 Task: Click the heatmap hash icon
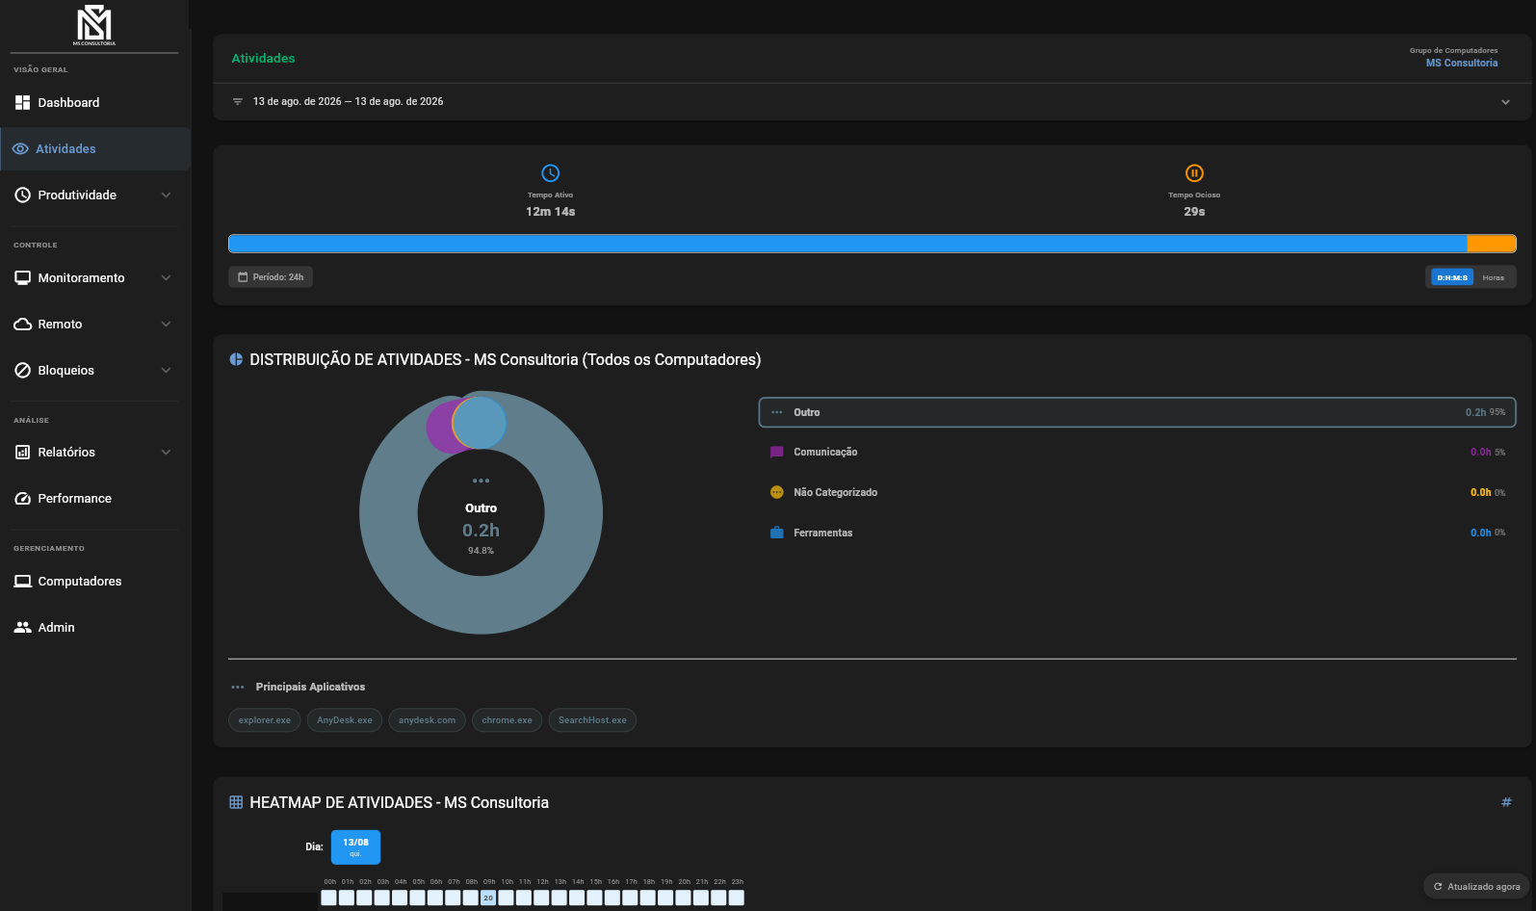click(1506, 802)
